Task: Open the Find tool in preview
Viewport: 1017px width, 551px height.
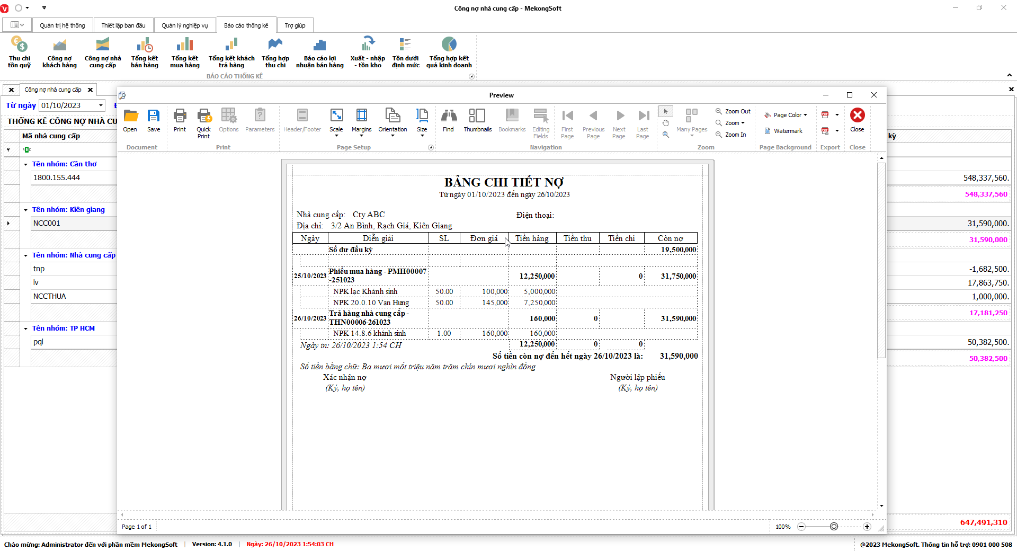Action: click(448, 121)
